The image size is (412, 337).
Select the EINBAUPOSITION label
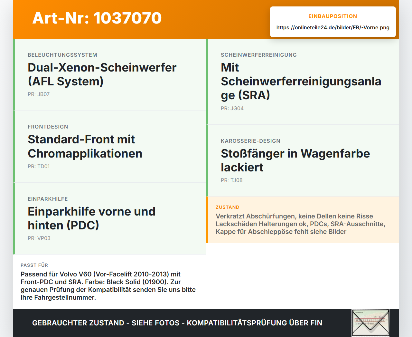[333, 16]
